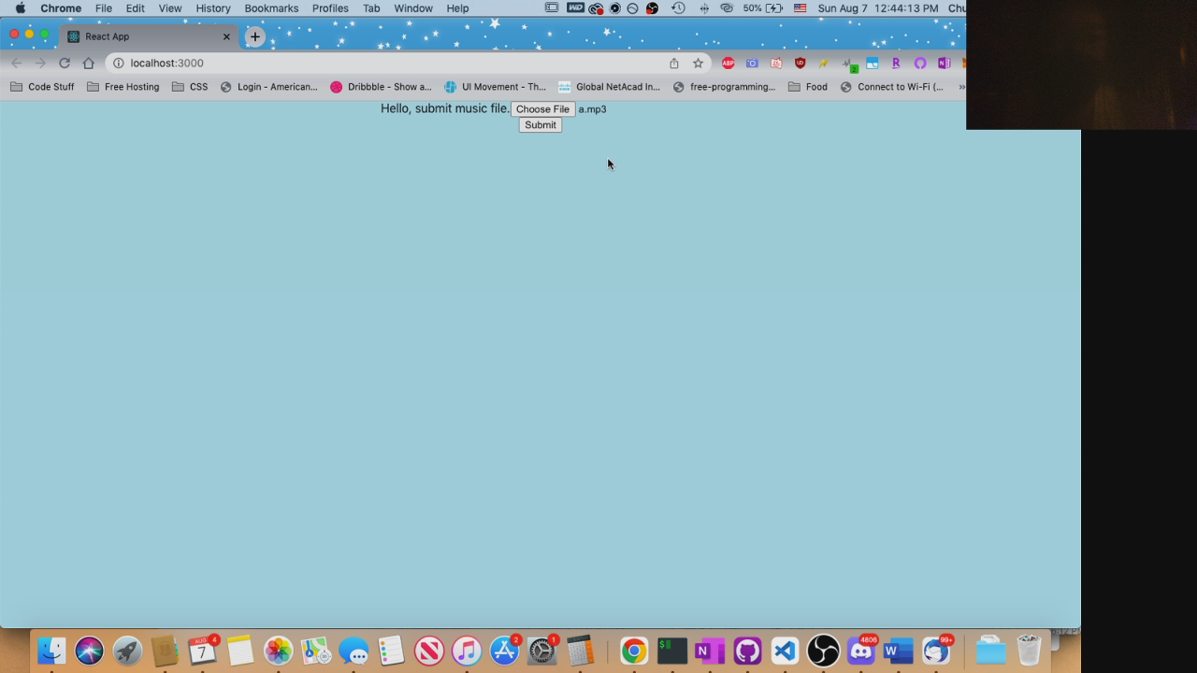1197x673 pixels.
Task: Open the yellow lightning bolt extension
Action: (x=824, y=63)
